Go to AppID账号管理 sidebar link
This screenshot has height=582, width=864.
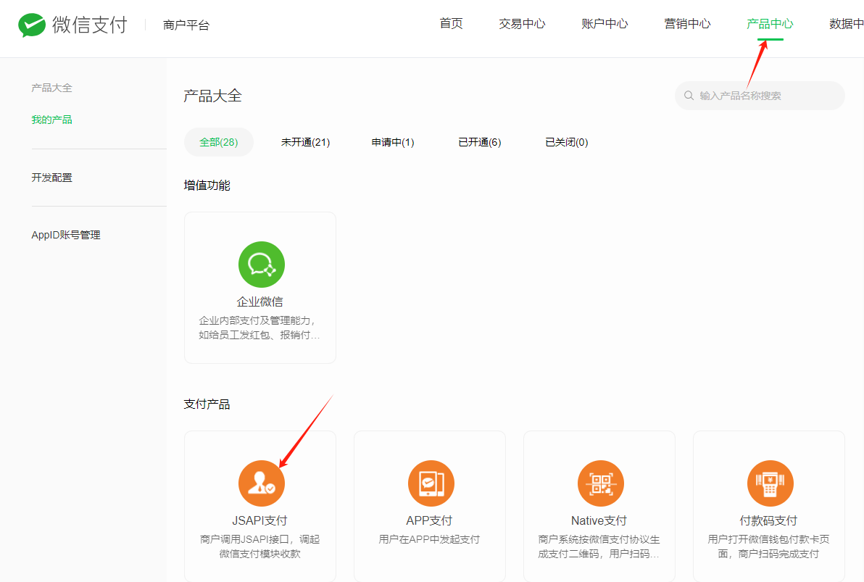coord(65,235)
